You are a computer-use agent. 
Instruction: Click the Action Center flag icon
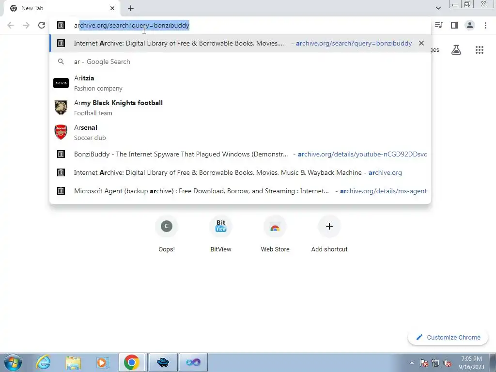pos(424,363)
